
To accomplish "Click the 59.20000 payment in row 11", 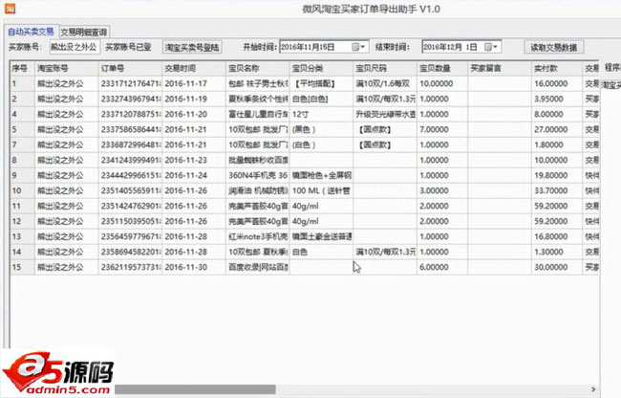I will coord(557,206).
